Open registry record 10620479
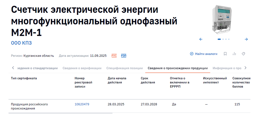The width and height of the screenshot is (255, 120). pos(82,104)
